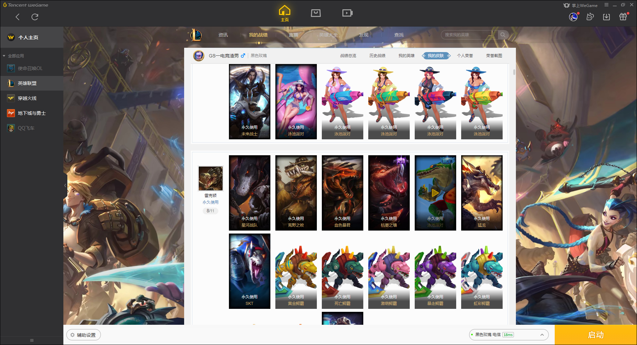Screen dimensions: 637x345
Task: Go back with the back arrow
Action: (18, 17)
